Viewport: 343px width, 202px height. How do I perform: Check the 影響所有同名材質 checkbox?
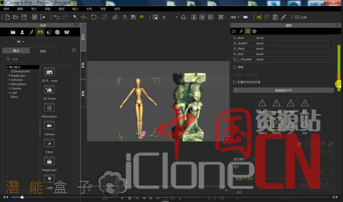coord(235,82)
